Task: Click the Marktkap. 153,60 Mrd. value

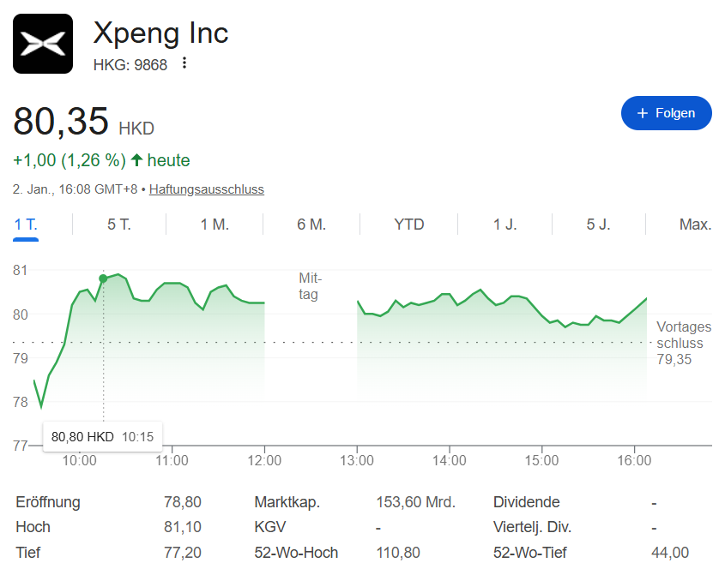Action: [x=415, y=502]
